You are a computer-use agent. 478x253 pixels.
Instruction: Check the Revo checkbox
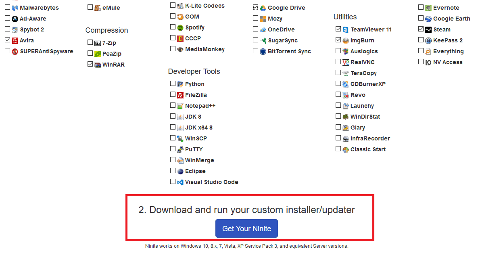point(338,94)
